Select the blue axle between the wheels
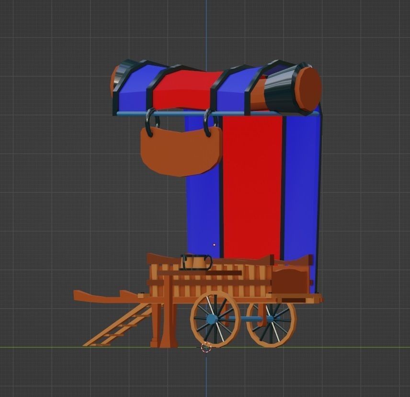The width and height of the screenshot is (410, 397). 245,319
